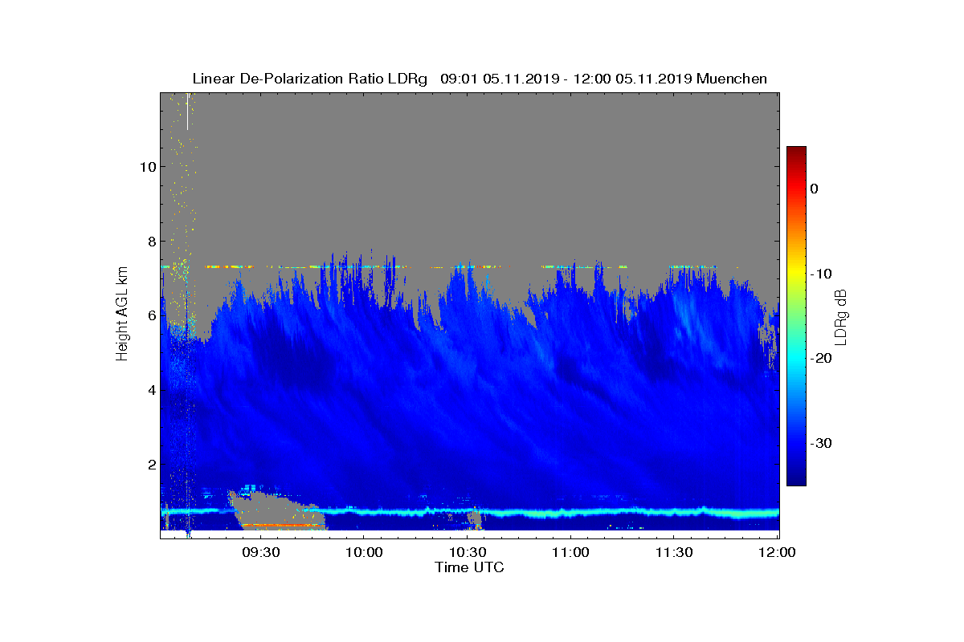Viewport: 964px width, 642px height.
Task: Click the height tick label 2
Action: pyautogui.click(x=150, y=465)
